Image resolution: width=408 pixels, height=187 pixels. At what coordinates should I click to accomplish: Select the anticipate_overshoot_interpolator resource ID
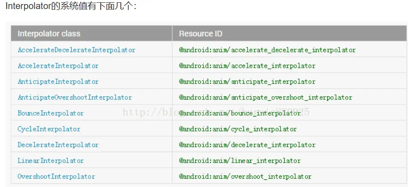[265, 97]
